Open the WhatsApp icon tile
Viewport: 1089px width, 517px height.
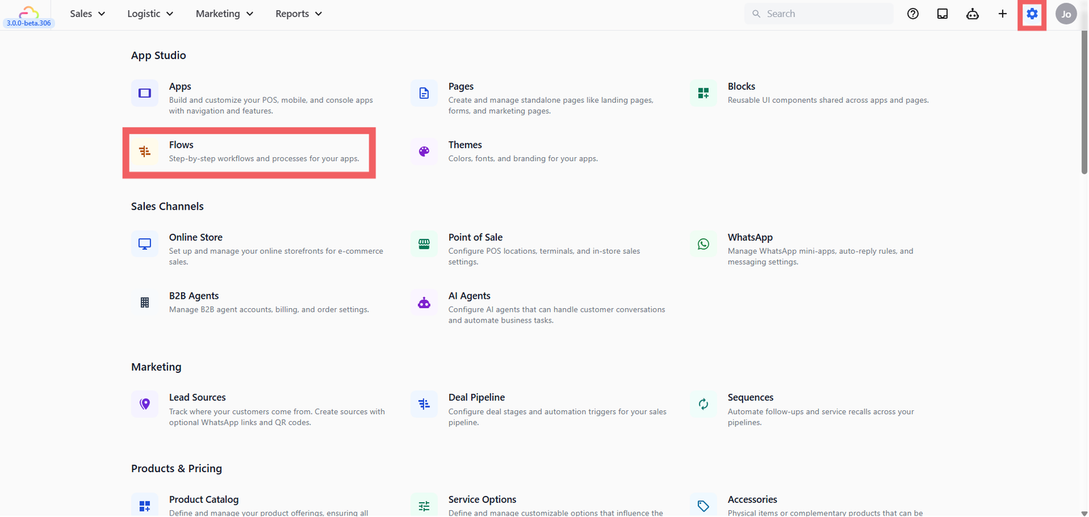703,244
